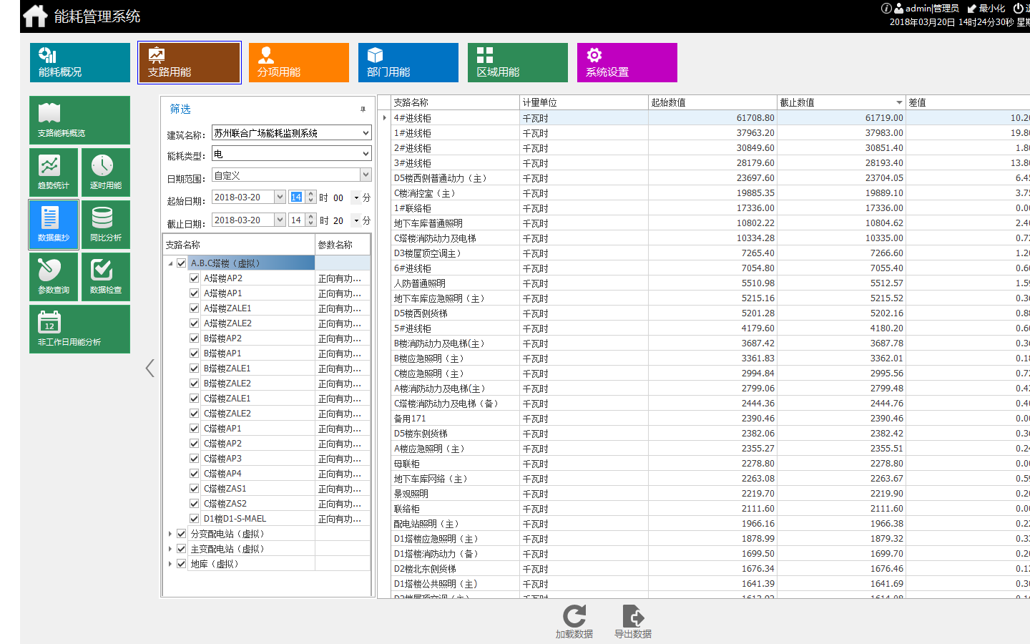Uncheck the A塔楼AP2 checkbox
This screenshot has height=644, width=1030.
pyautogui.click(x=194, y=278)
